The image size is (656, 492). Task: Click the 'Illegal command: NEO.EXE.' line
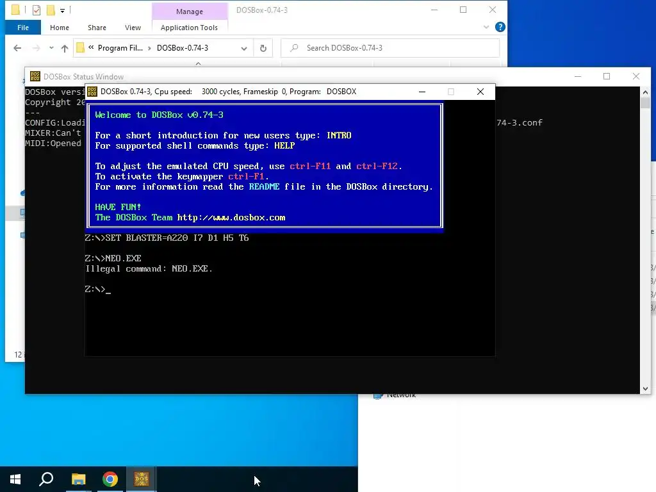click(x=149, y=268)
